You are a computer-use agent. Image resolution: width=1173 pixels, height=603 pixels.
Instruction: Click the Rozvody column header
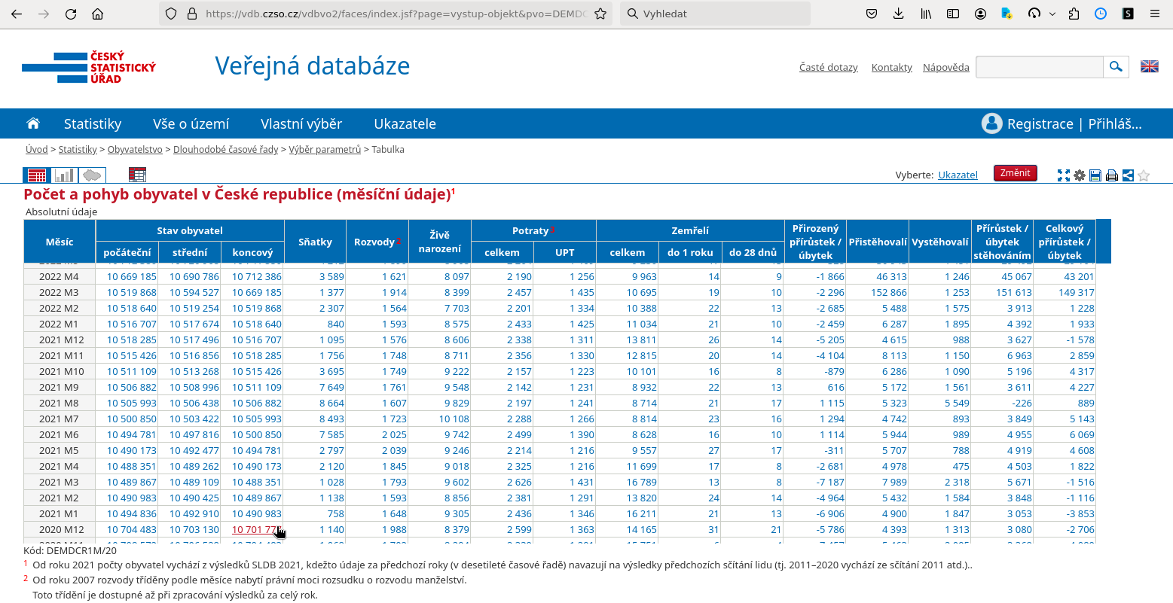[377, 242]
